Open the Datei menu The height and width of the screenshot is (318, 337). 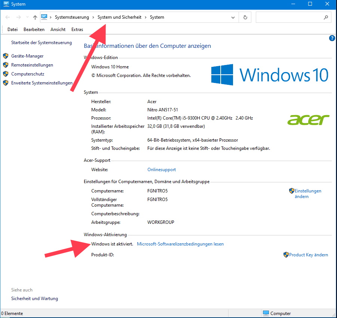(12, 30)
